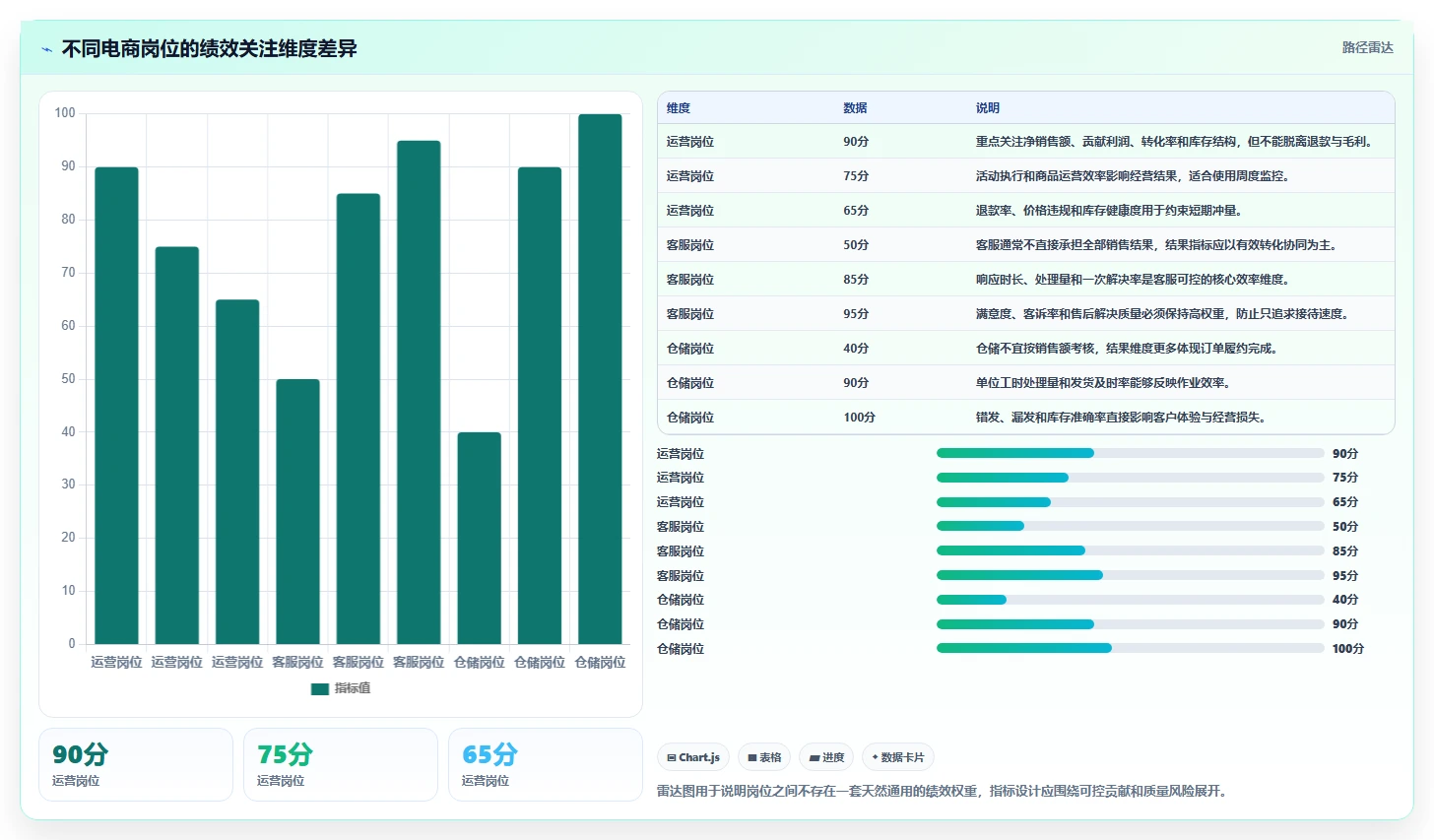Click the 65分 table cell

[856, 211]
